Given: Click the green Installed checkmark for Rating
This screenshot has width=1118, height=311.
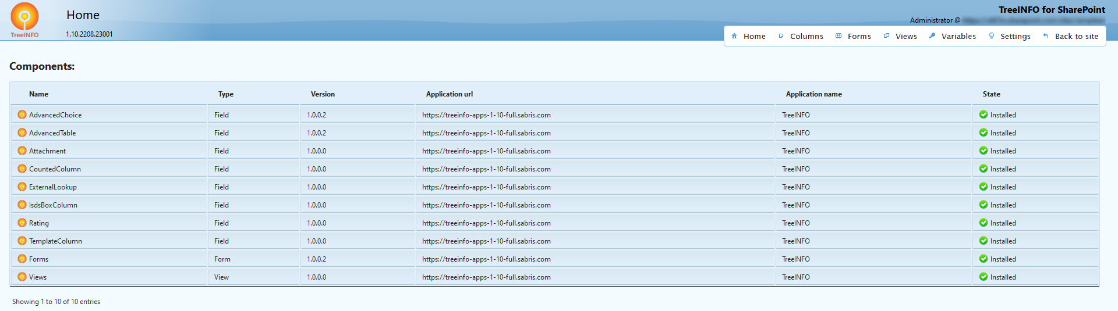Looking at the screenshot, I should pyautogui.click(x=983, y=223).
